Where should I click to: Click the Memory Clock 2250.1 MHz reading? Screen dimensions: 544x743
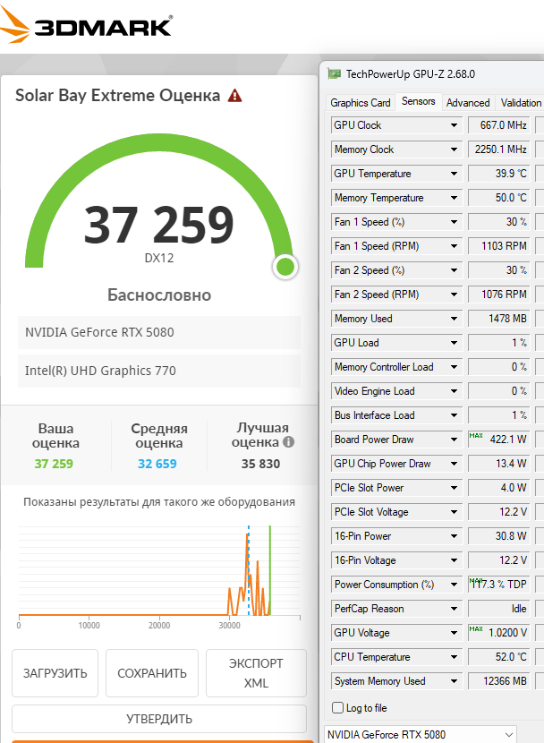tap(498, 149)
